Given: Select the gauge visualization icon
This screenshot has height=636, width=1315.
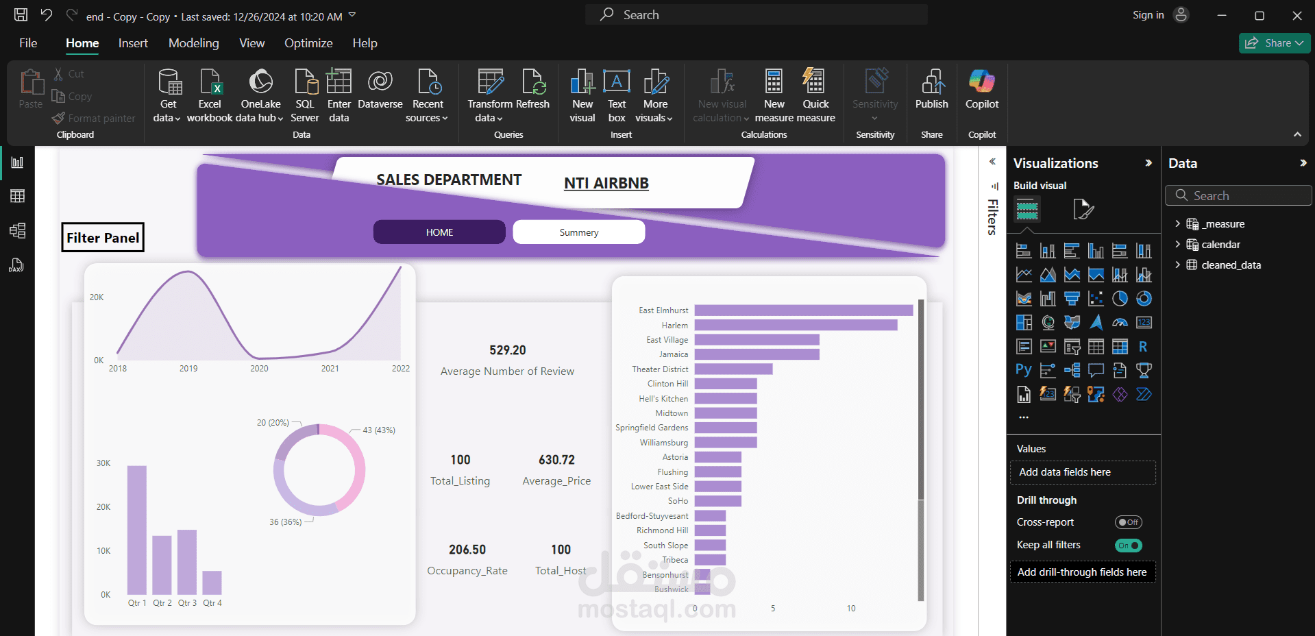Looking at the screenshot, I should pyautogui.click(x=1120, y=323).
